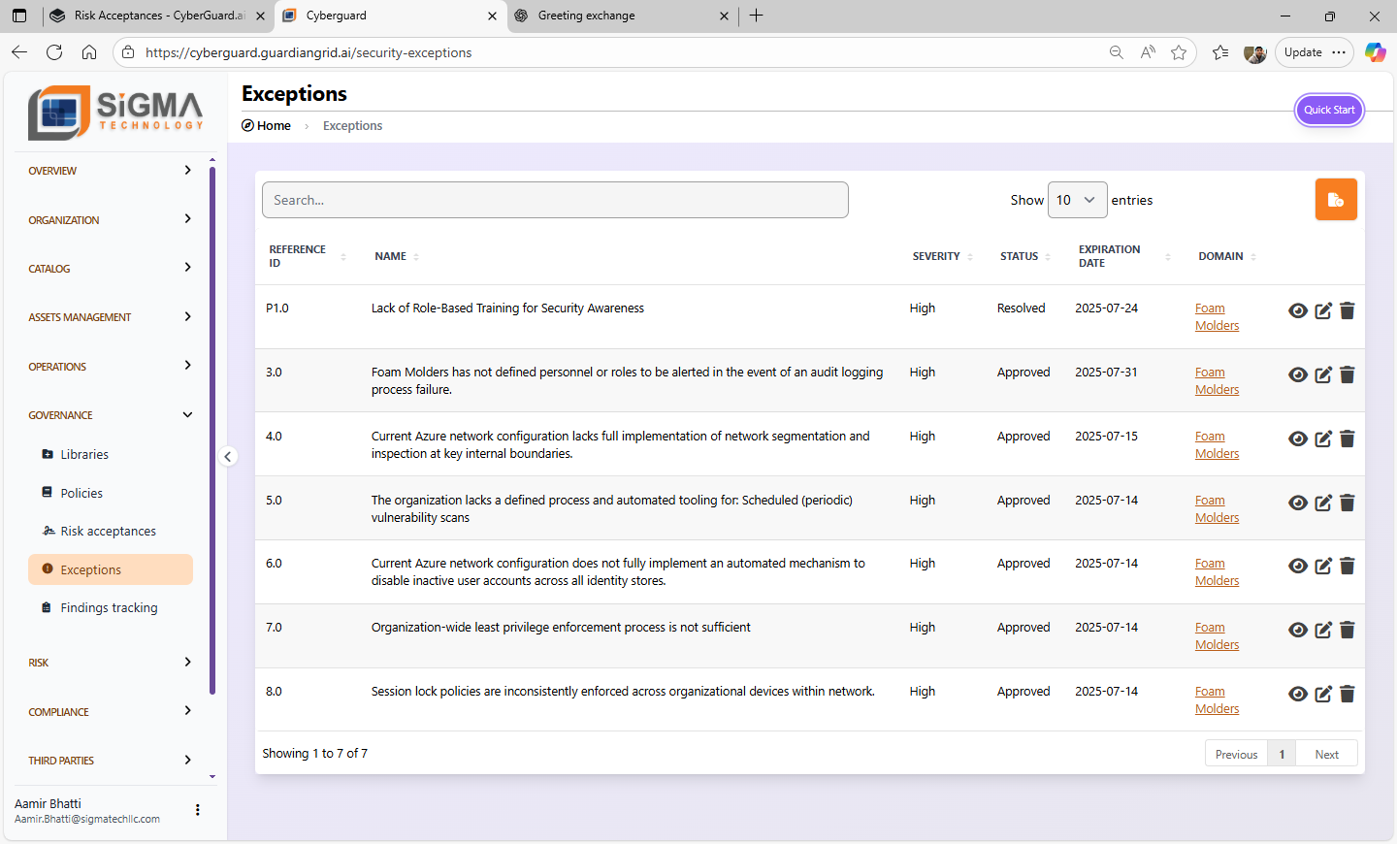Click the orange export file icon button
The image size is (1397, 844).
tap(1335, 200)
